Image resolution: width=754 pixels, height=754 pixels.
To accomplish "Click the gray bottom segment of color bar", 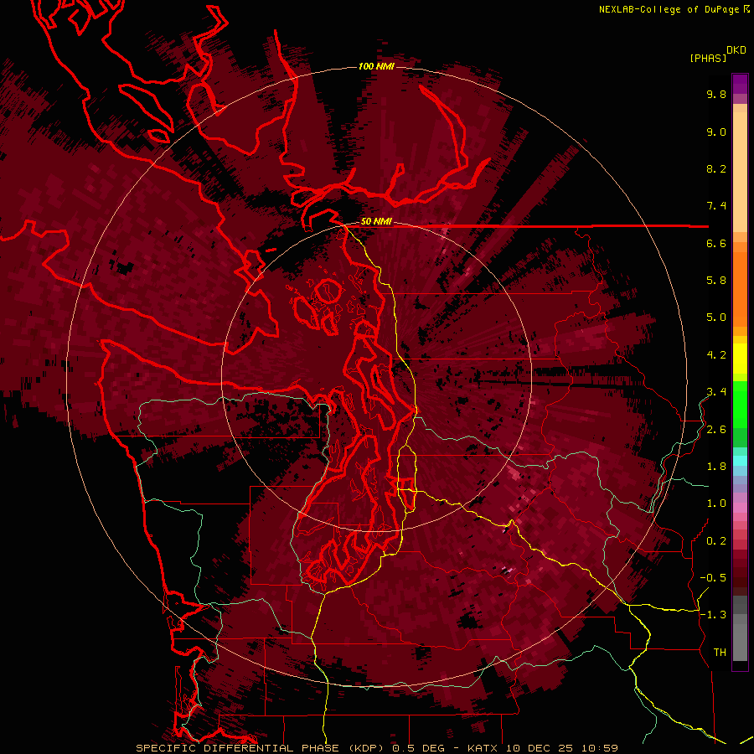I will click(x=740, y=639).
